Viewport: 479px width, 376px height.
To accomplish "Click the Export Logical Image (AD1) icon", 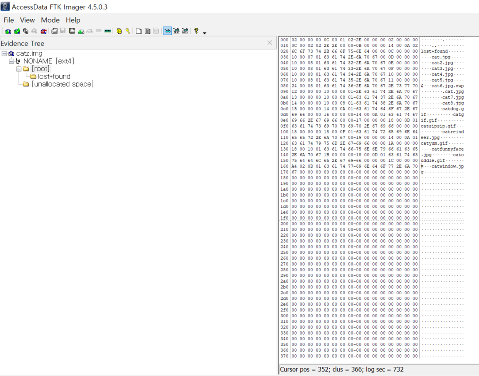I will point(72,31).
